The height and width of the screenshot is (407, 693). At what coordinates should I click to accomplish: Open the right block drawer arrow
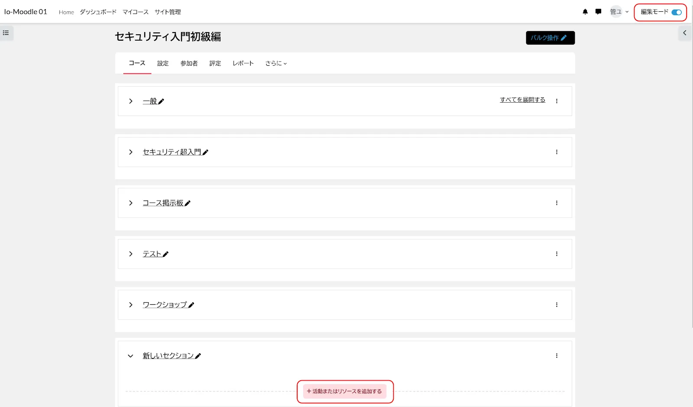(684, 33)
